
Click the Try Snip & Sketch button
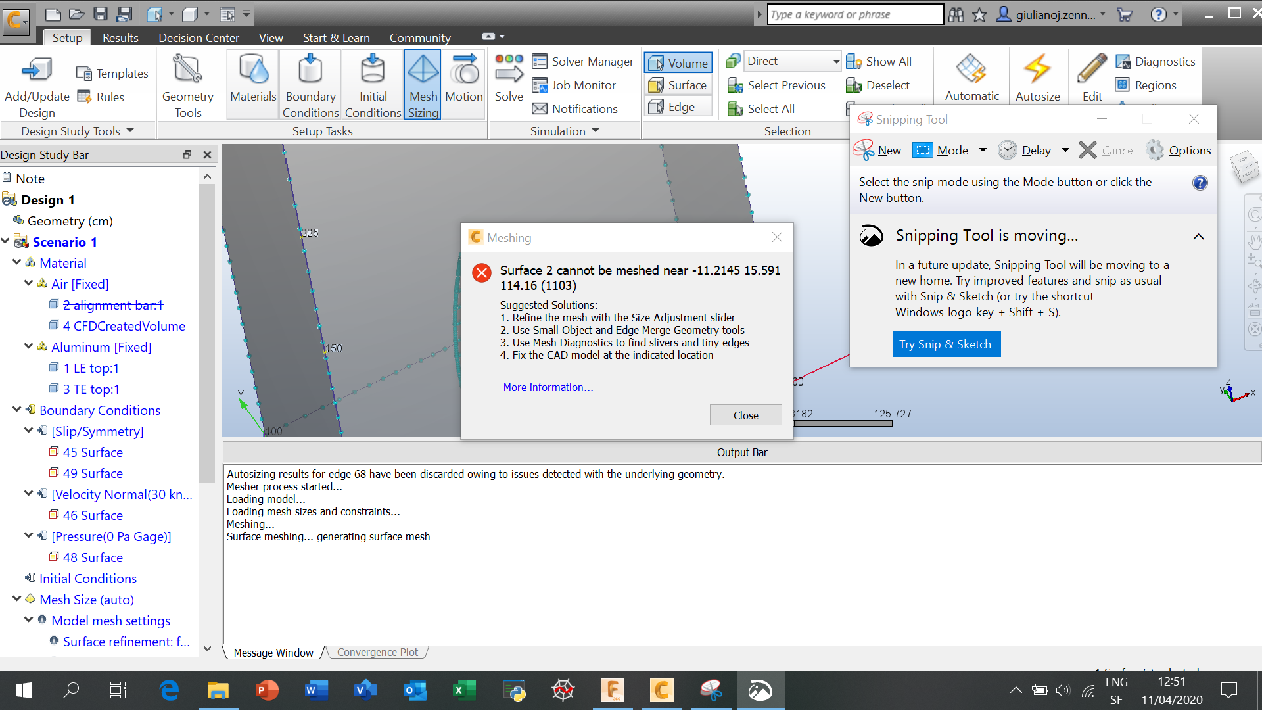(947, 344)
